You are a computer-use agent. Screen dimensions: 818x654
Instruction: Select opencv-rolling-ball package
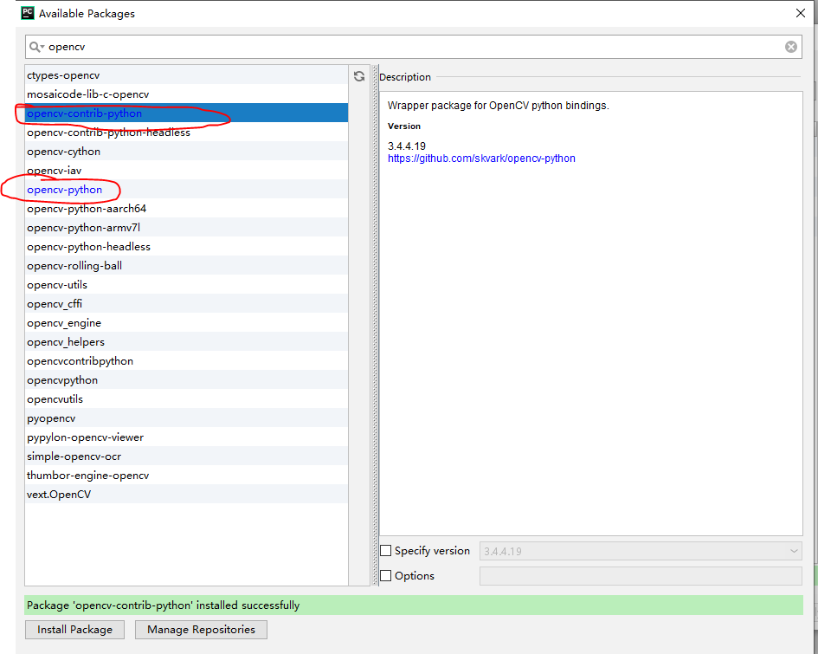pos(186,266)
